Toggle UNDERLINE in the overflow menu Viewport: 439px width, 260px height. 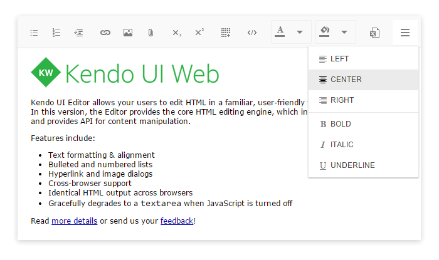(x=363, y=165)
